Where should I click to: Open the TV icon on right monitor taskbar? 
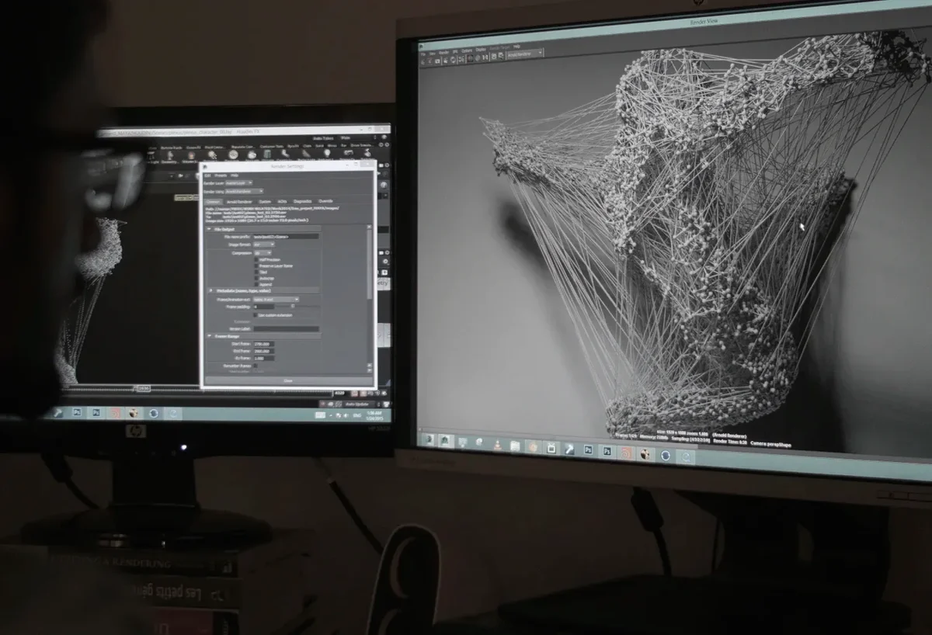click(551, 448)
